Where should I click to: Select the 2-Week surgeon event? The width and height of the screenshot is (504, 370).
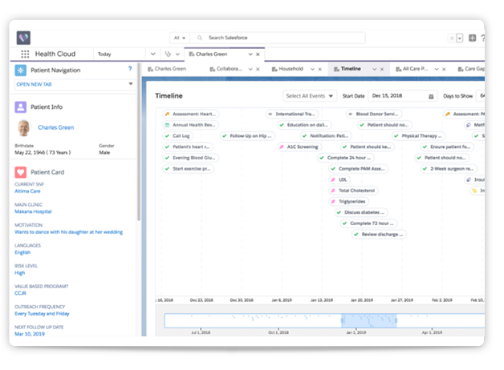(x=449, y=169)
